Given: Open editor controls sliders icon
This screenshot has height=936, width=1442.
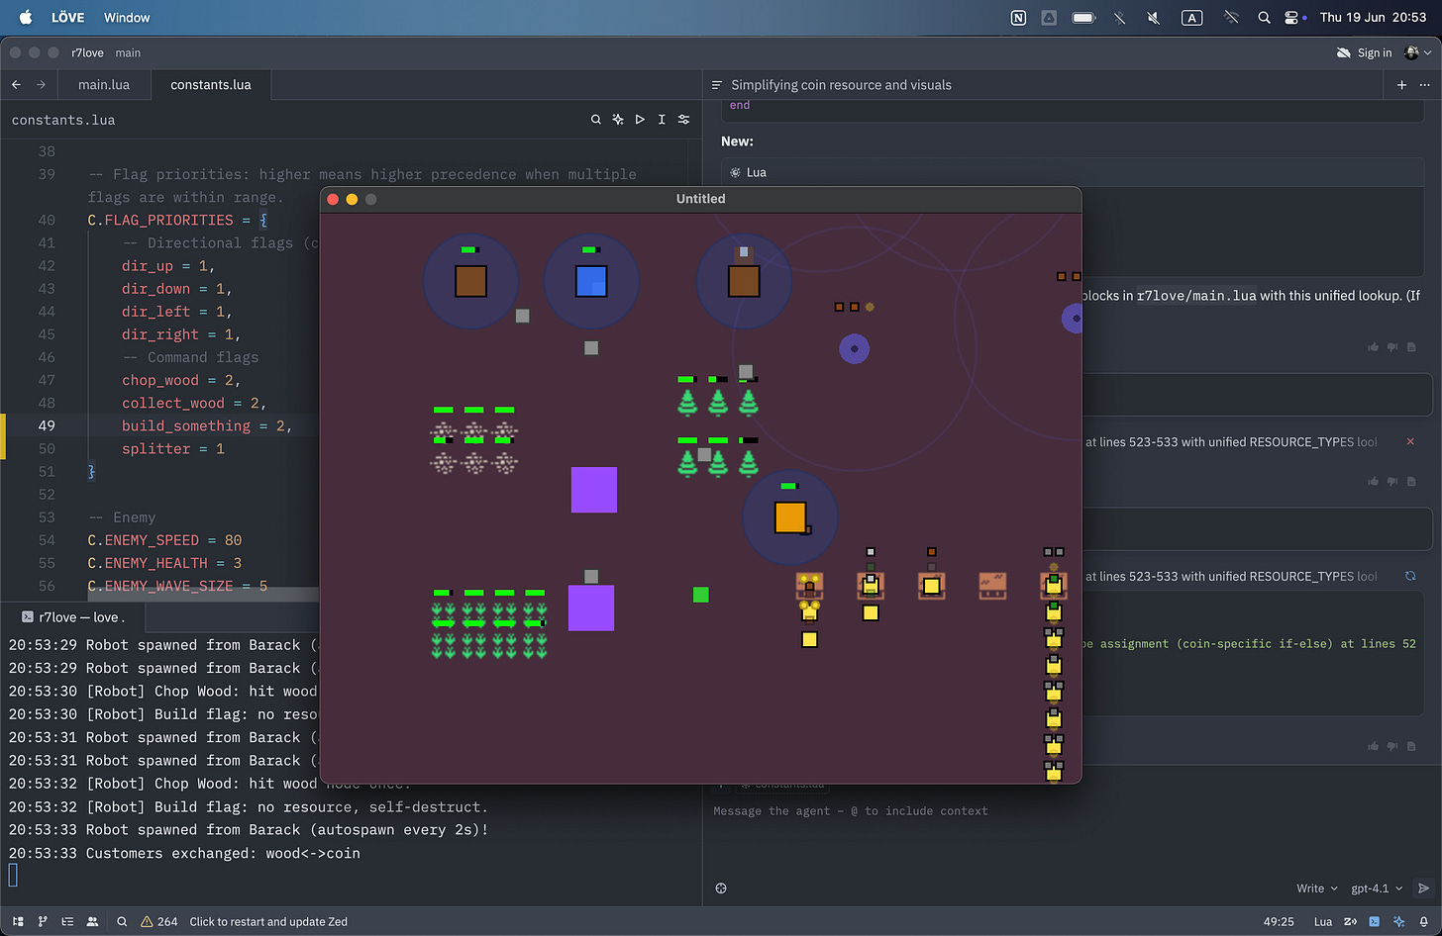Looking at the screenshot, I should [x=683, y=120].
